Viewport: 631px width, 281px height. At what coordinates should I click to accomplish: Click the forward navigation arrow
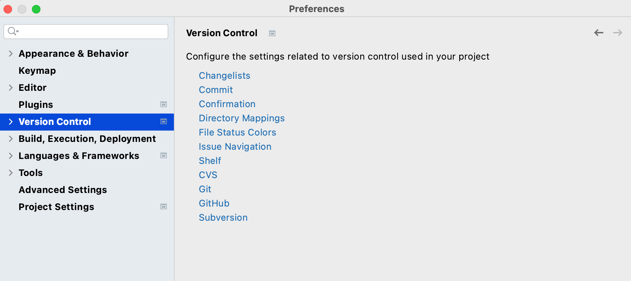[x=618, y=33]
